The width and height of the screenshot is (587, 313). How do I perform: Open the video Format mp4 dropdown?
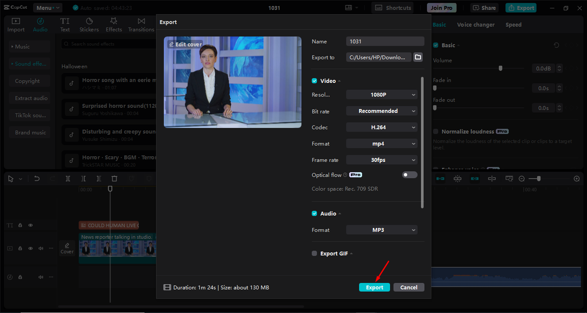click(x=382, y=143)
